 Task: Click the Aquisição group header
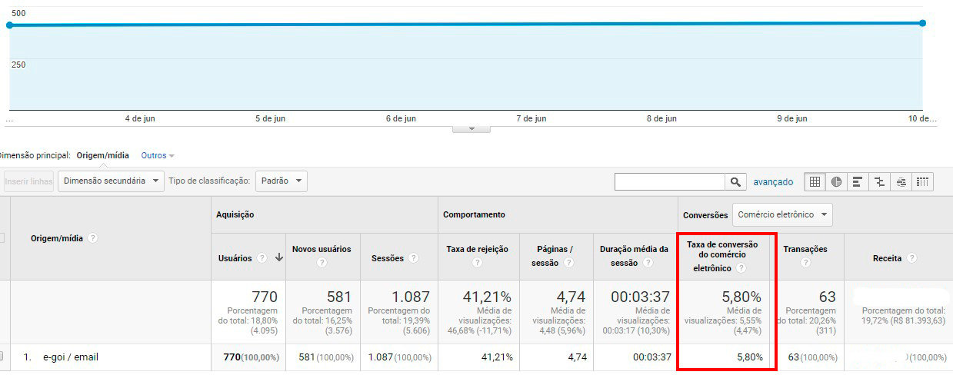(235, 214)
